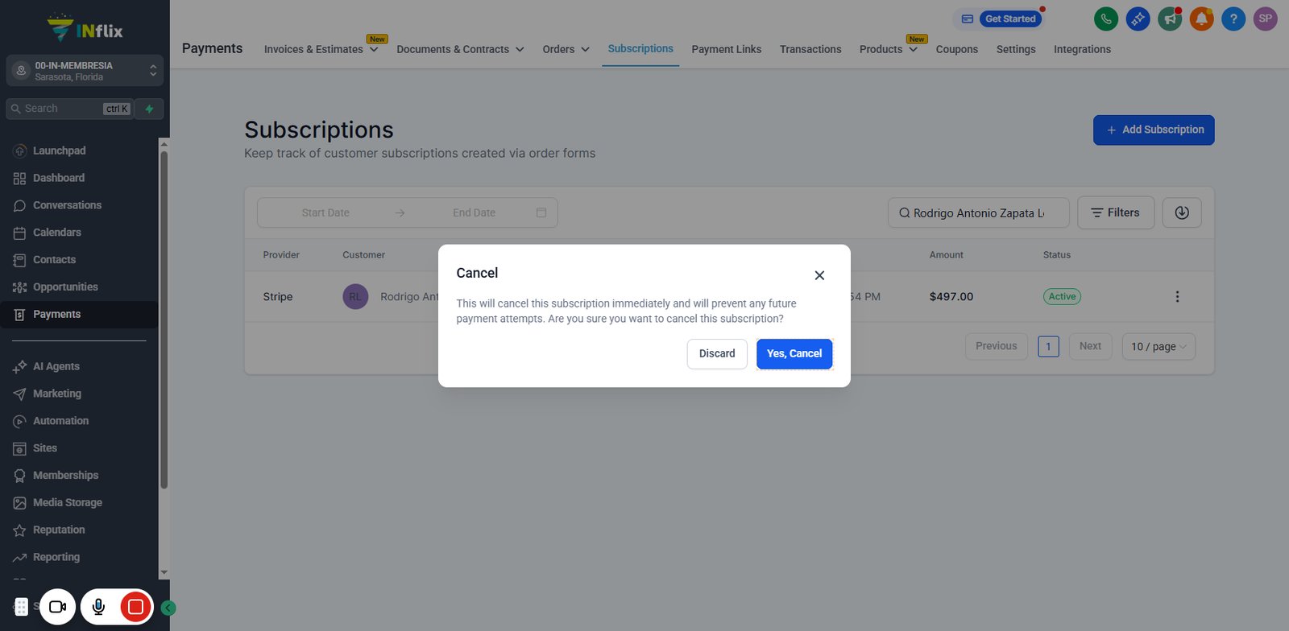Click the Start Date input field
Image resolution: width=1289 pixels, height=631 pixels.
[x=325, y=213]
